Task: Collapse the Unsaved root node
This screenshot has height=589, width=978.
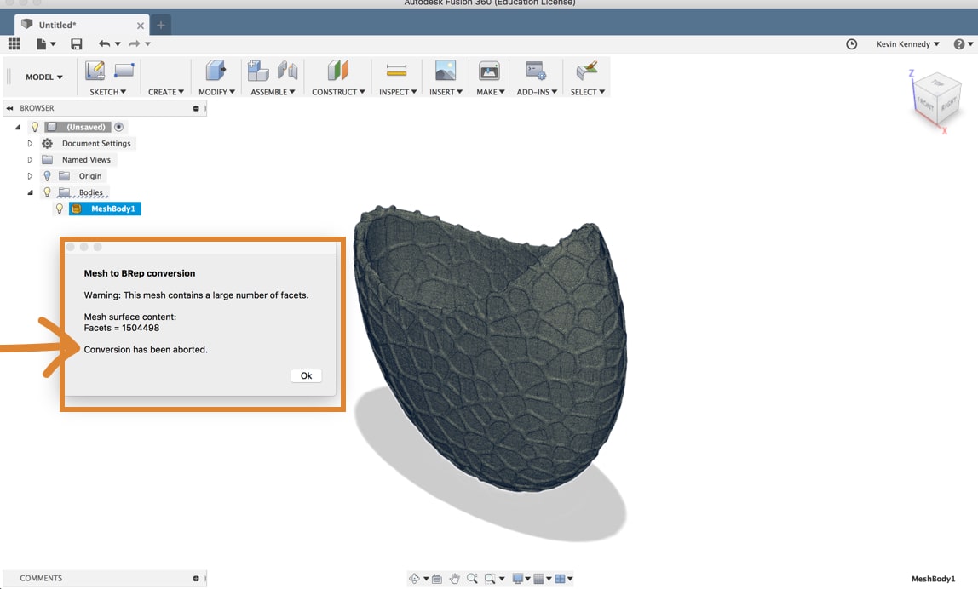Action: point(18,127)
